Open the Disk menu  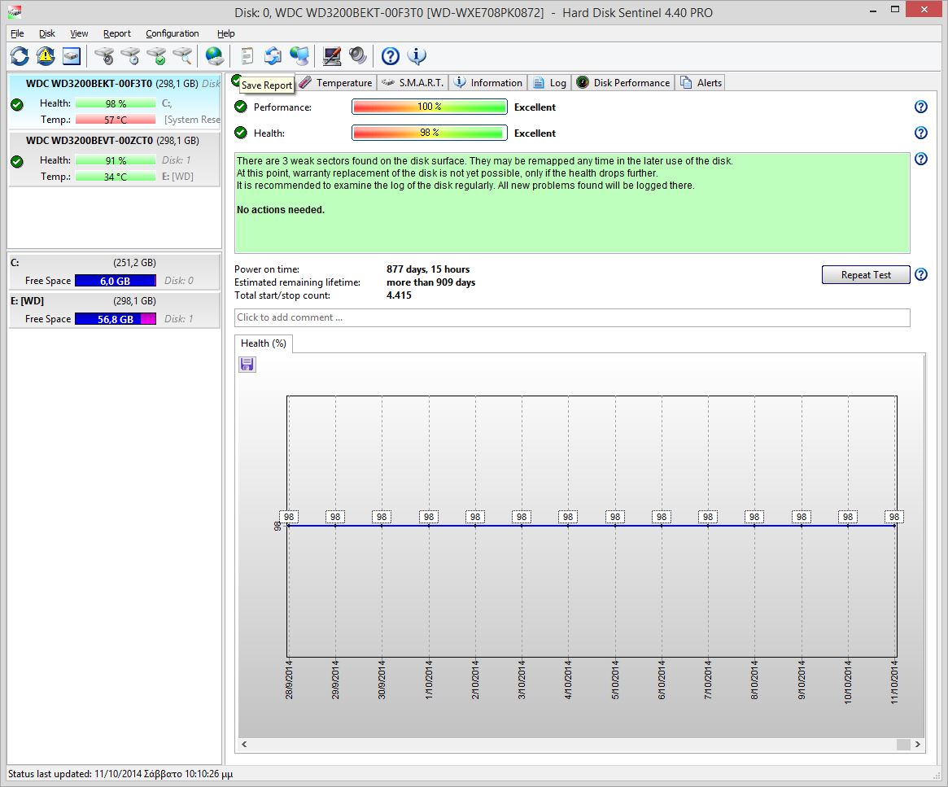pyautogui.click(x=47, y=34)
